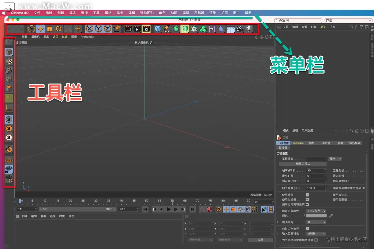
Task: Open the ProRender viewport menu
Action: (x=87, y=37)
